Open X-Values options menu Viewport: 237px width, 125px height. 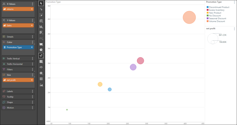[x=32, y=4]
